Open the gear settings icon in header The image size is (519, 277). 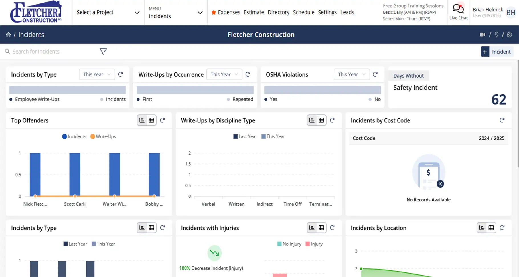(x=509, y=35)
